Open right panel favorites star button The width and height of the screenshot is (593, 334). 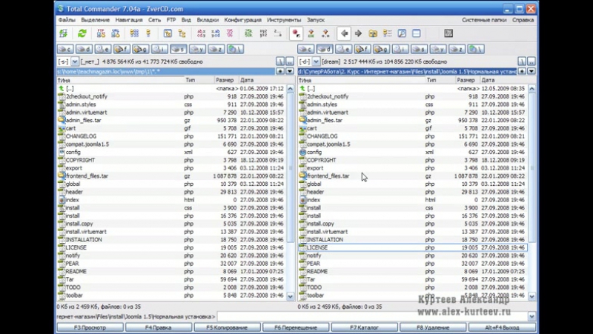(522, 71)
